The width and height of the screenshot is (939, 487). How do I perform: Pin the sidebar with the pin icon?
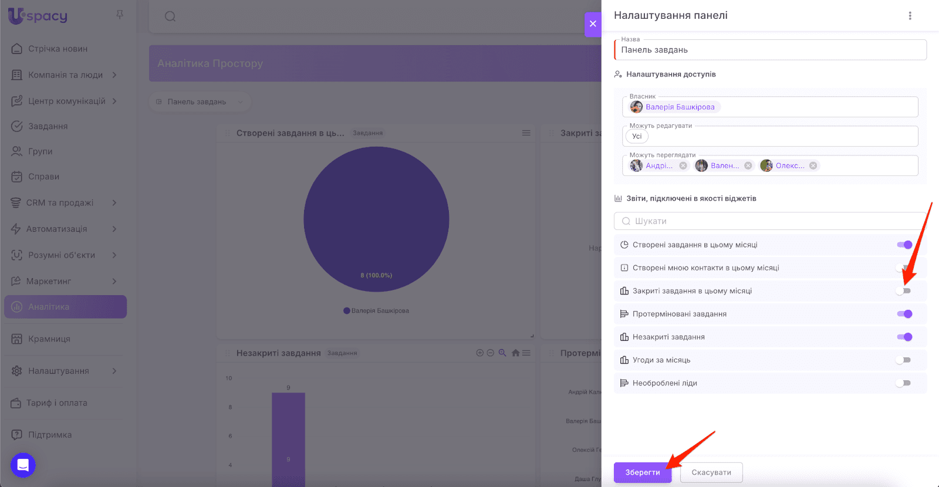tap(120, 15)
